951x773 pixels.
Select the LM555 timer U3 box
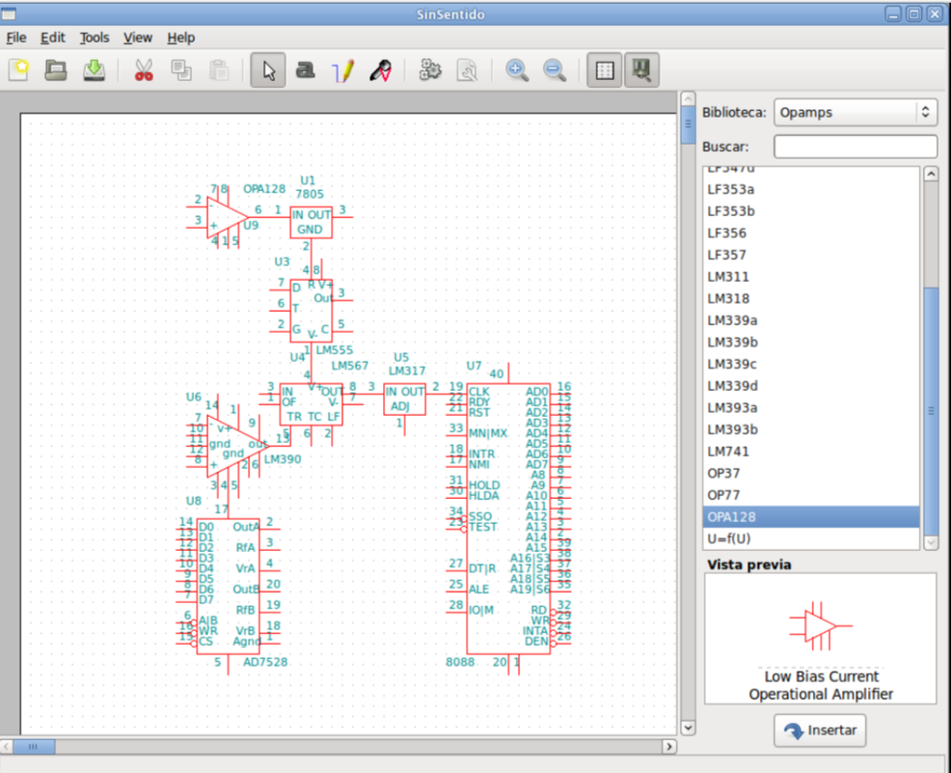point(312,311)
